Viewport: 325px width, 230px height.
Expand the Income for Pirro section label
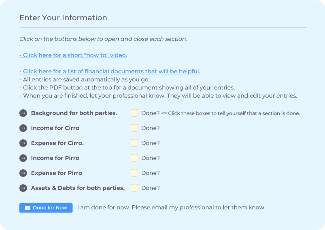(55, 158)
